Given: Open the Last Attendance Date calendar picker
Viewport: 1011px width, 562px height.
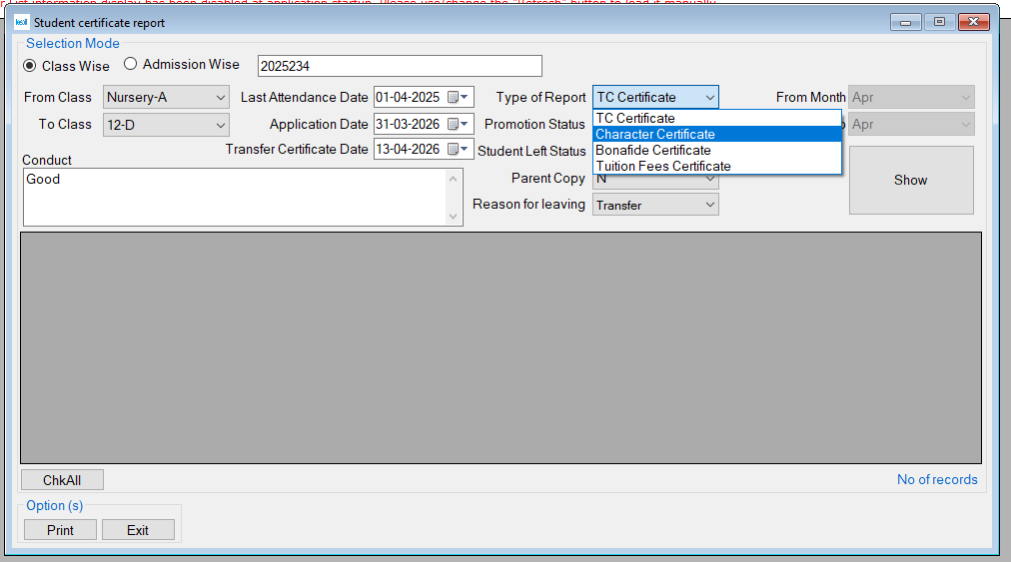Looking at the screenshot, I should (x=458, y=98).
